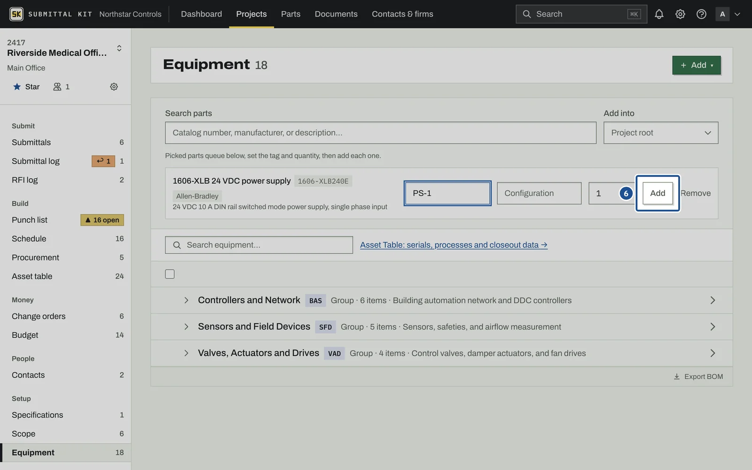This screenshot has height=470, width=752.
Task: Open project members icon showing 1
Action: tap(61, 86)
